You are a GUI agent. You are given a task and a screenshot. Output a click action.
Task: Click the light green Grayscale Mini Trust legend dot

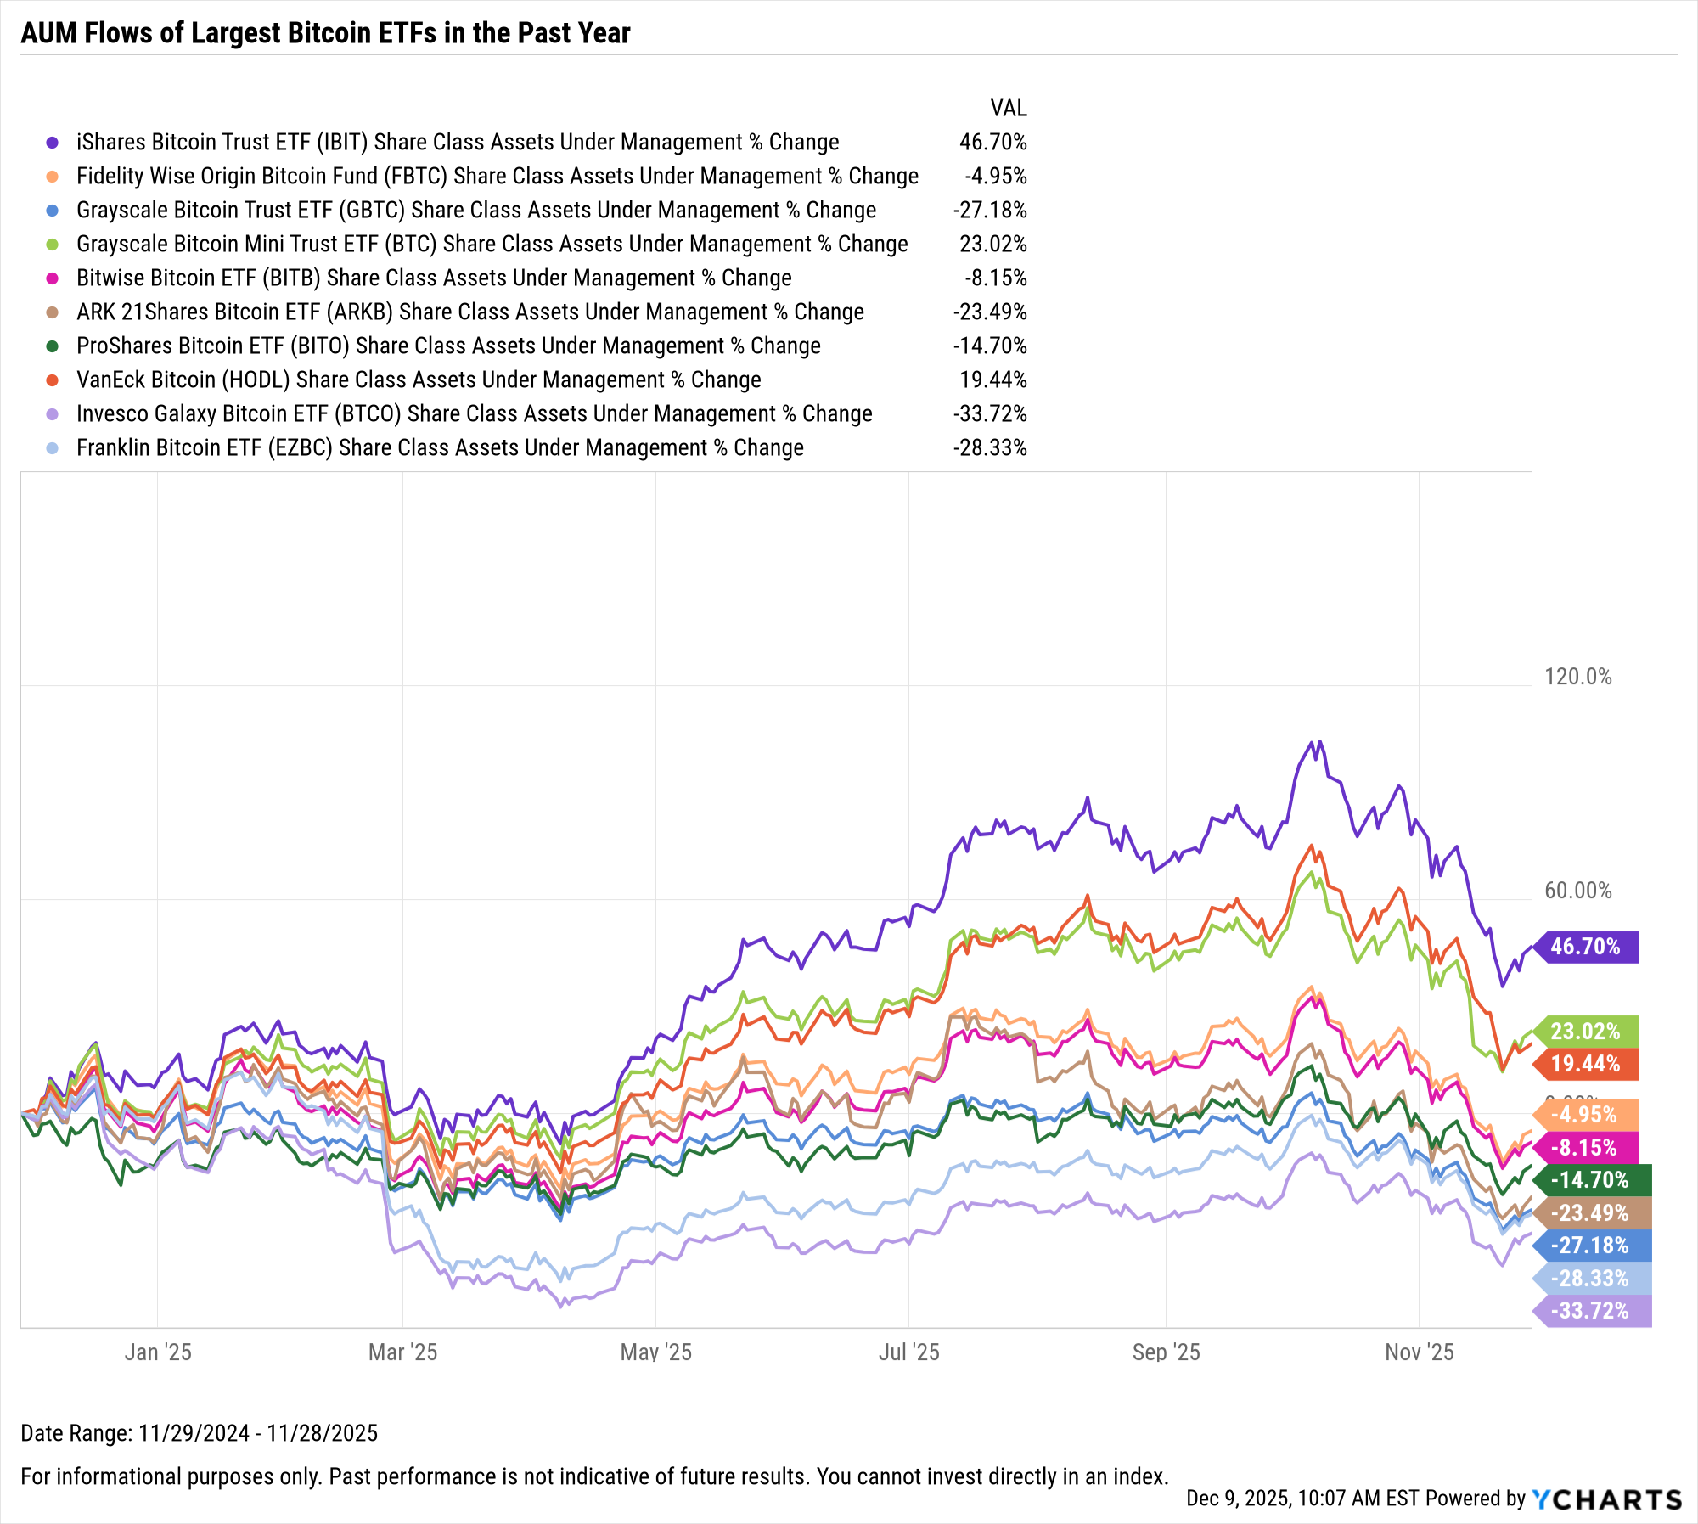(53, 245)
